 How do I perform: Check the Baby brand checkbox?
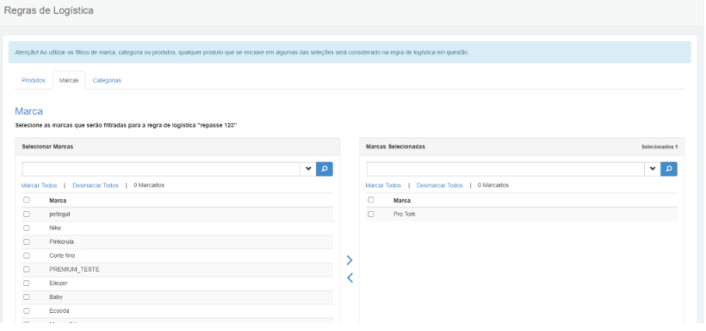[x=27, y=297]
